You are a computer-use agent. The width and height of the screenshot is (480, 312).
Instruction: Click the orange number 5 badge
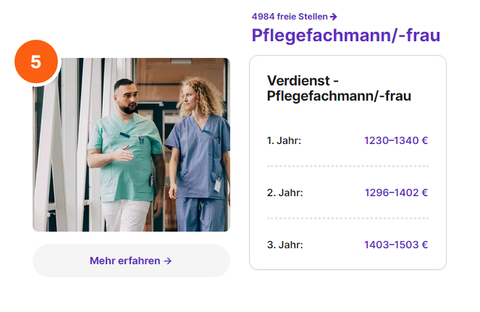(36, 62)
